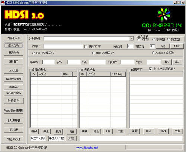Select the 搜索型 injection radio button
The height and width of the screenshot is (152, 186).
[x=169, y=40]
